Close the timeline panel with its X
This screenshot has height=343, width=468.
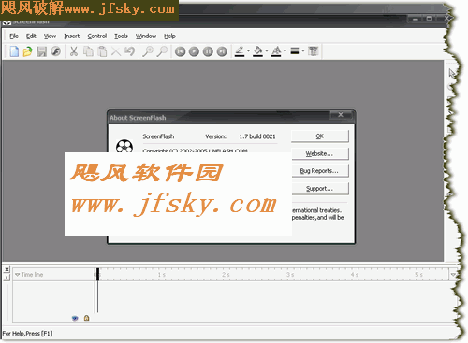pos(7,269)
